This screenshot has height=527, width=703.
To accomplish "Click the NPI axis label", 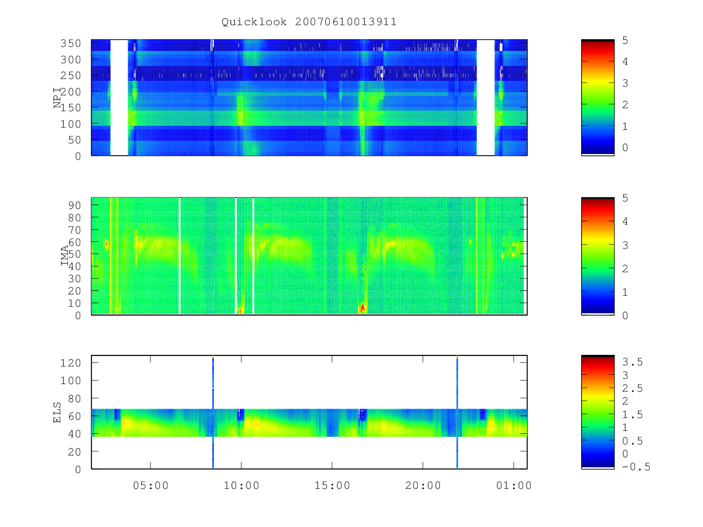I will [x=58, y=98].
